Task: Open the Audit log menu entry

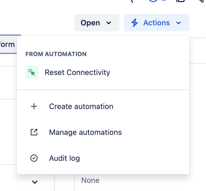Action: pyautogui.click(x=64, y=158)
